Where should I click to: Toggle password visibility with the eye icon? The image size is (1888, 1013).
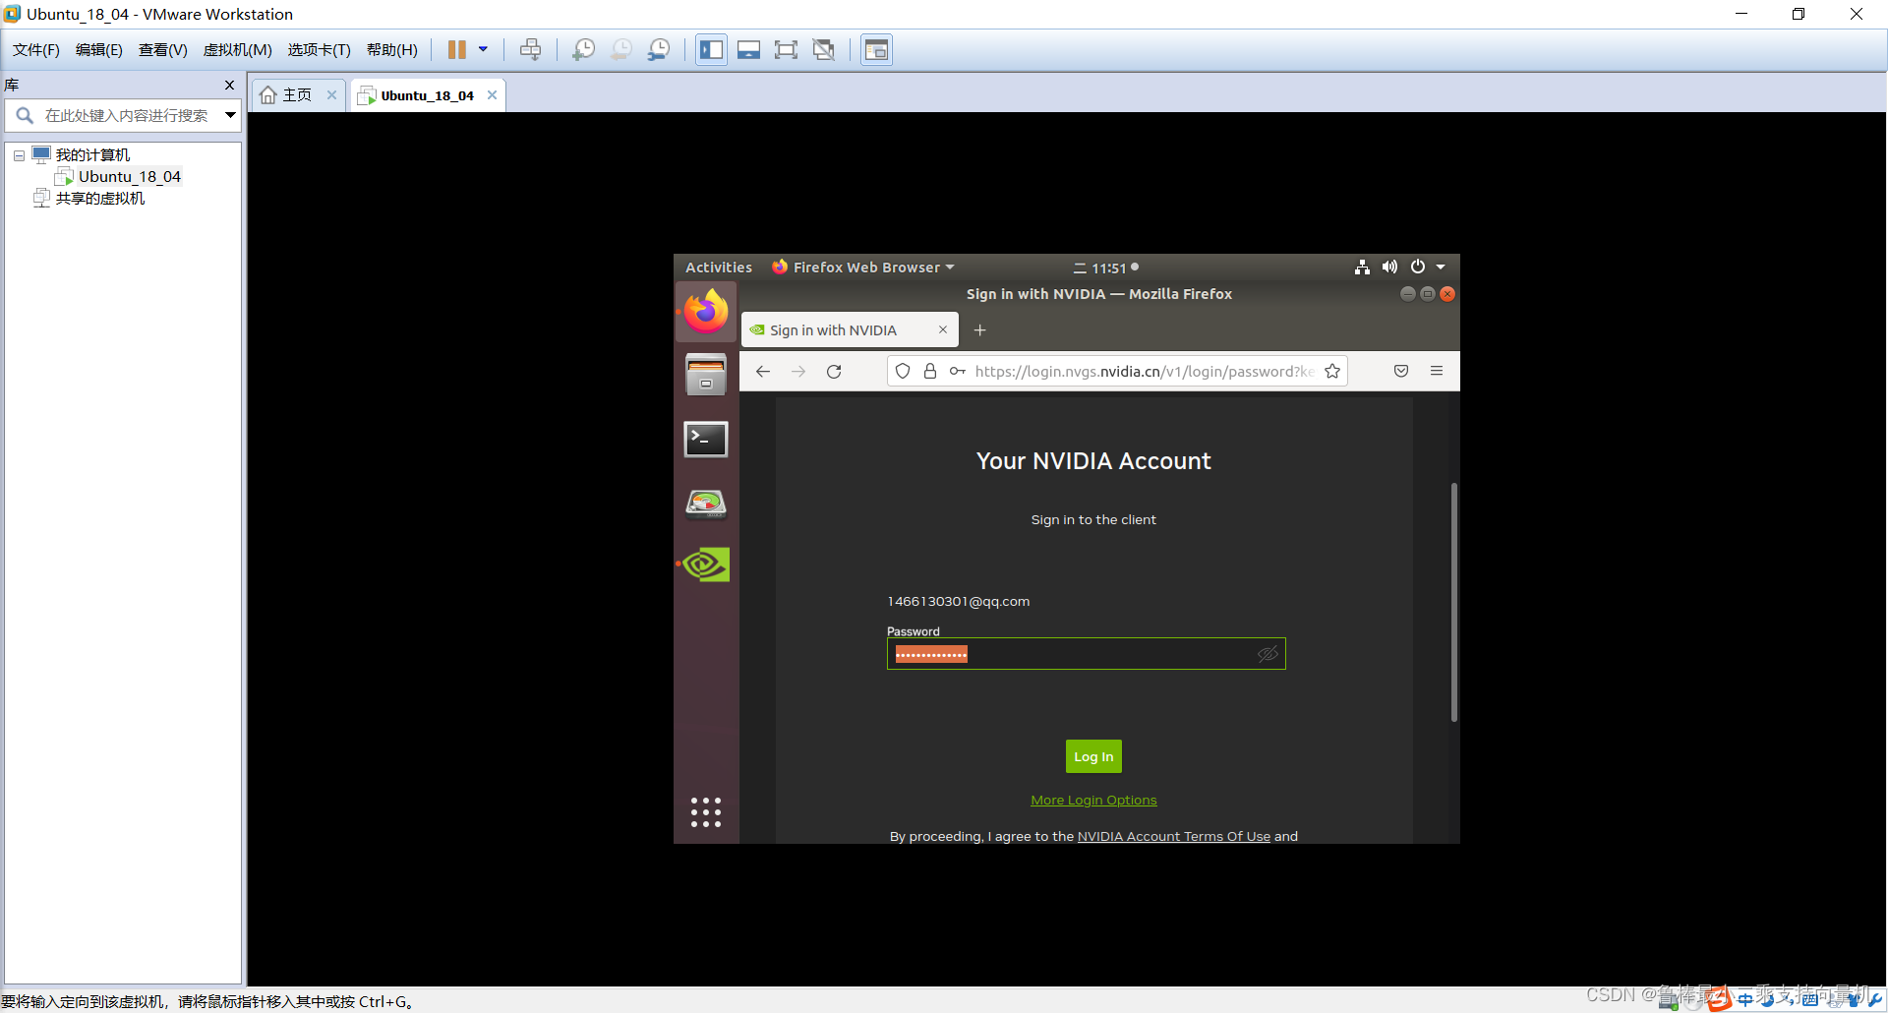tap(1268, 654)
